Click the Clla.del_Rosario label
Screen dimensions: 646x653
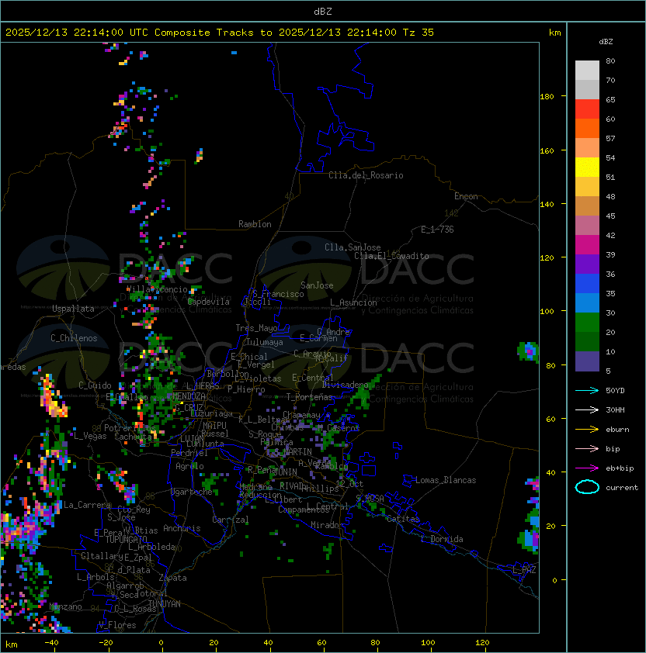[x=366, y=175]
